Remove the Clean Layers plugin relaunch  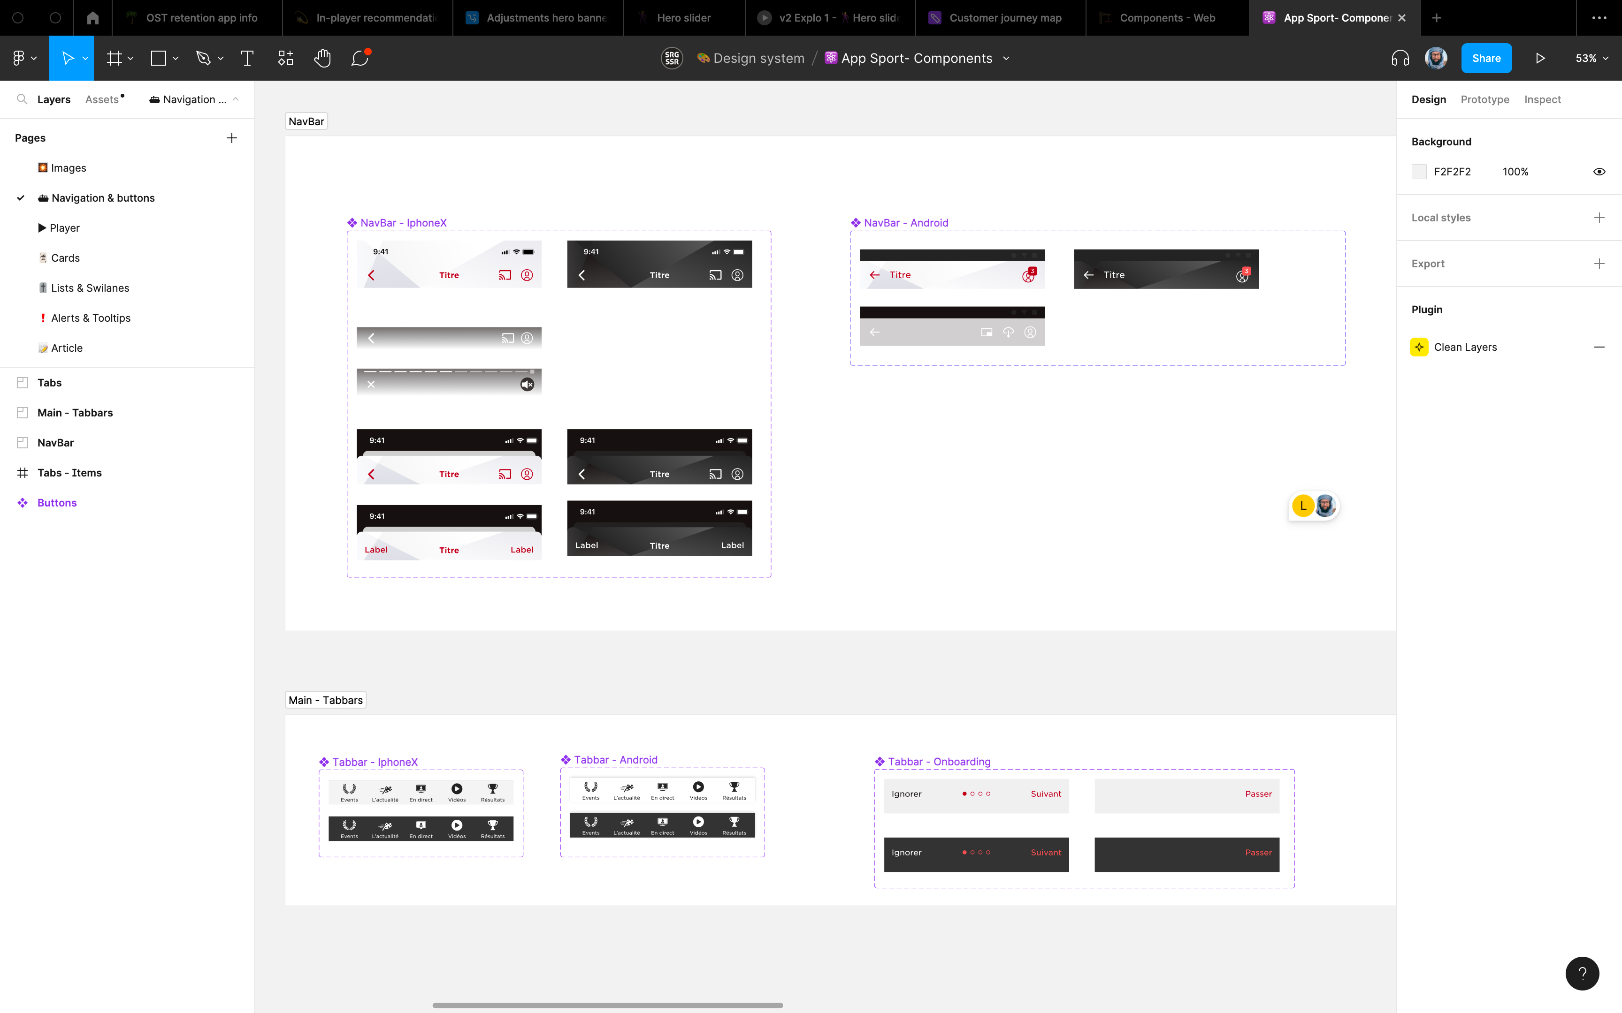(x=1599, y=347)
